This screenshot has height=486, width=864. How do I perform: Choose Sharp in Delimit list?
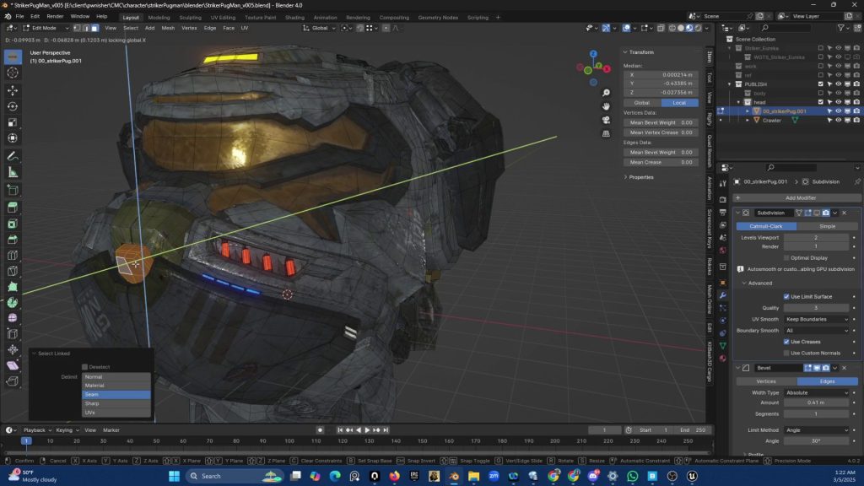(116, 403)
